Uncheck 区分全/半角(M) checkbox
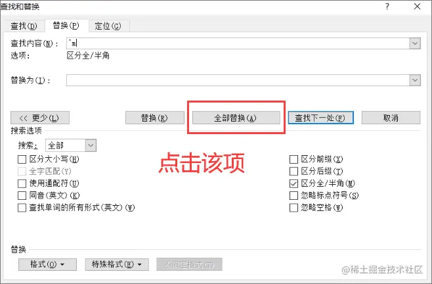Image resolution: width=432 pixels, height=284 pixels. click(x=293, y=183)
